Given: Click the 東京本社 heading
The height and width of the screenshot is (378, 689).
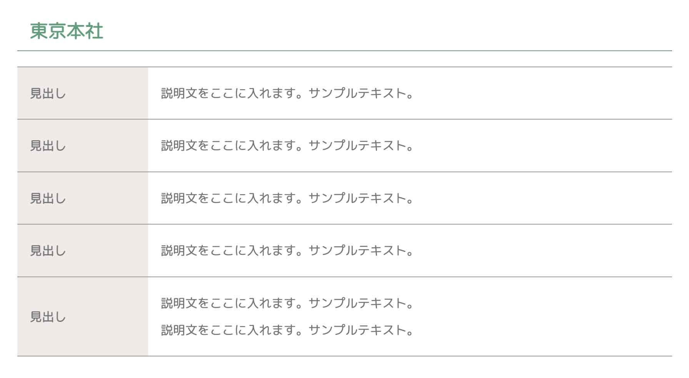Looking at the screenshot, I should pos(67,31).
